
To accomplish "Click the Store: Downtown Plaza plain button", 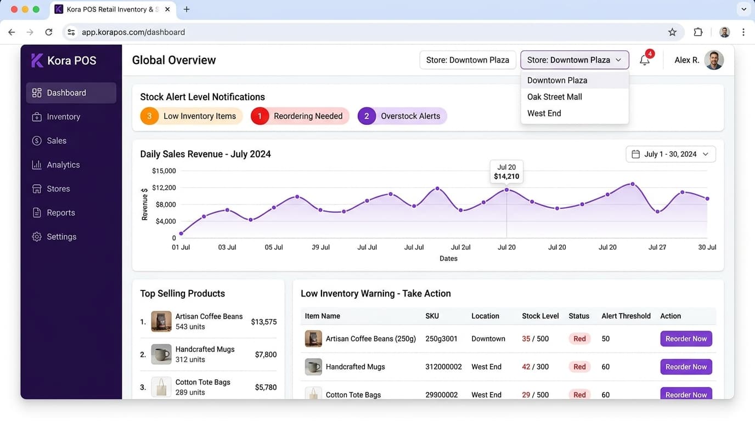I will (468, 60).
